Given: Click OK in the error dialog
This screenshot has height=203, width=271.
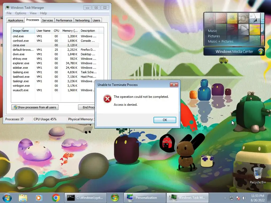Looking at the screenshot, I should [x=165, y=120].
